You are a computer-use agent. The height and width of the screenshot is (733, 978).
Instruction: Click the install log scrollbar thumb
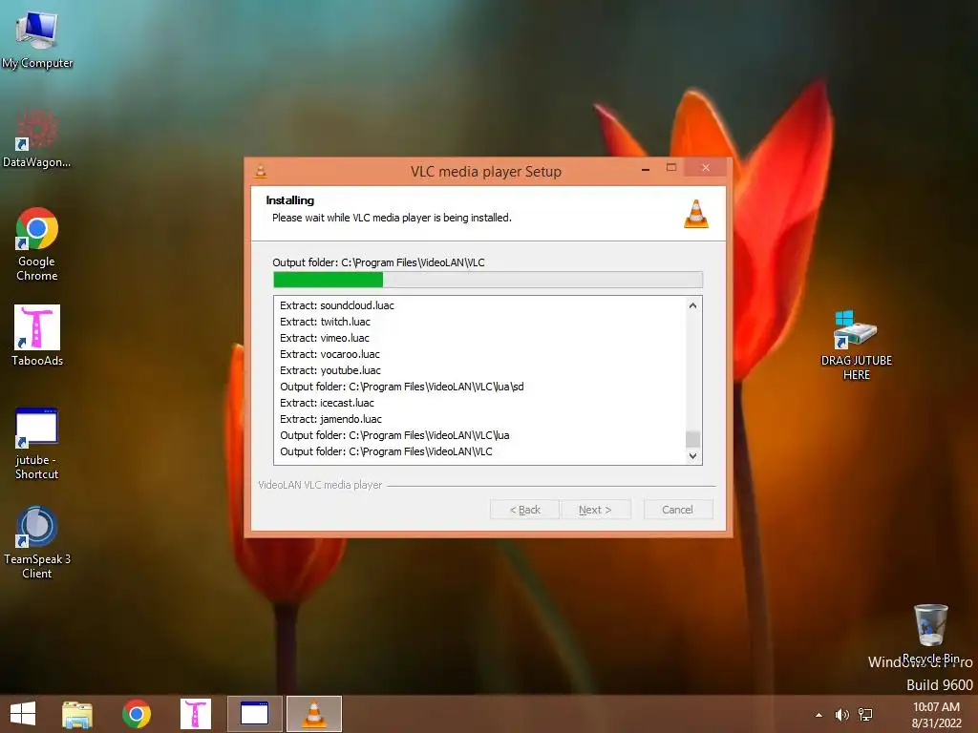(692, 439)
